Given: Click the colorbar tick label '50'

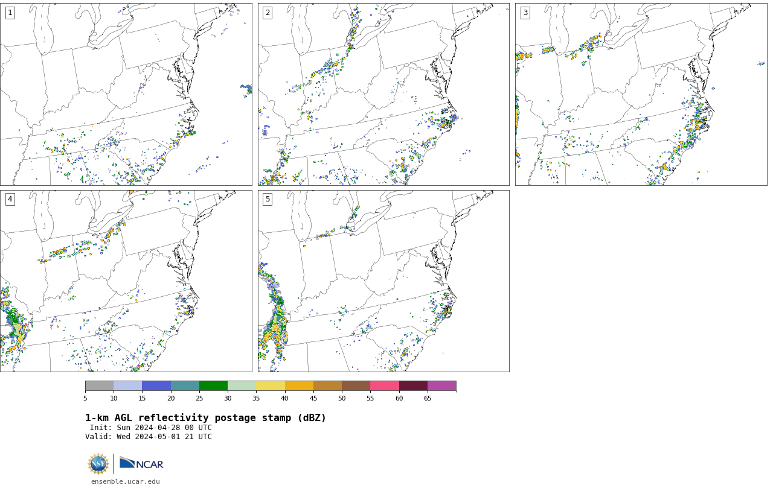Looking at the screenshot, I should coord(342,398).
